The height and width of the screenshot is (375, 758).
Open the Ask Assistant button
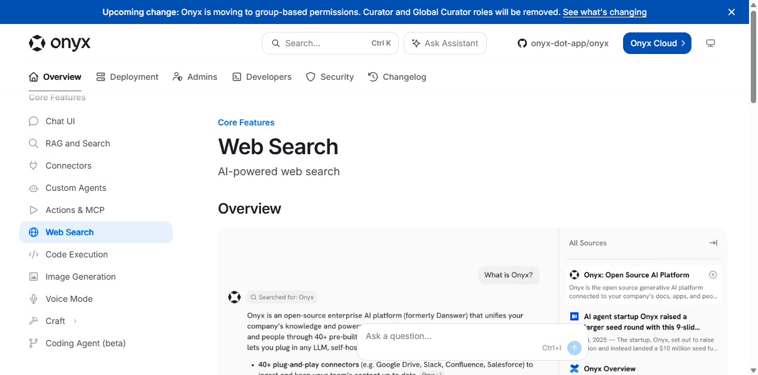[x=445, y=43]
